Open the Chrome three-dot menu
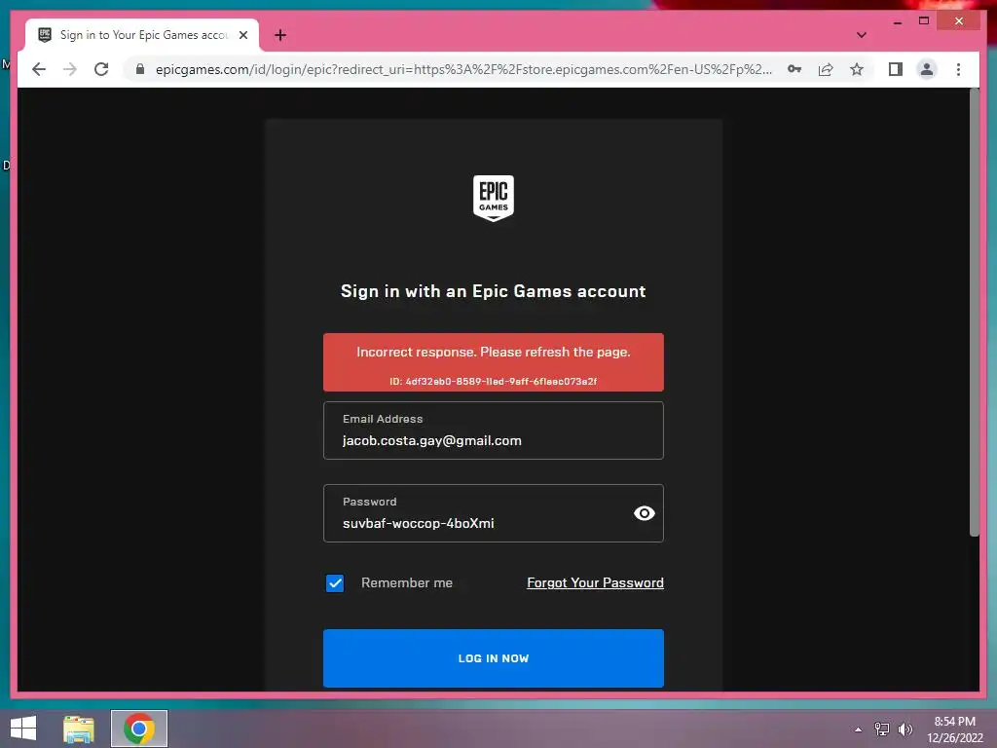This screenshot has width=997, height=748. point(958,69)
